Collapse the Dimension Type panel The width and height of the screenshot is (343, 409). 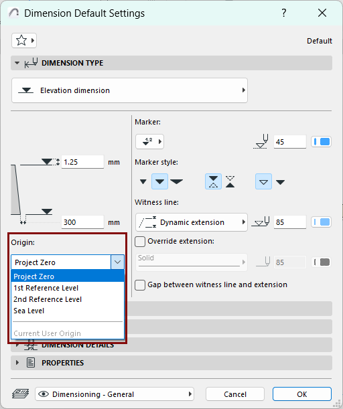click(x=17, y=63)
